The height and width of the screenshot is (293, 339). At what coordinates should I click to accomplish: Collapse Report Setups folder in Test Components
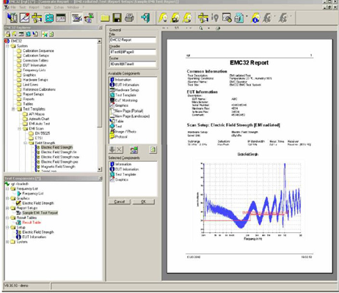7,208
